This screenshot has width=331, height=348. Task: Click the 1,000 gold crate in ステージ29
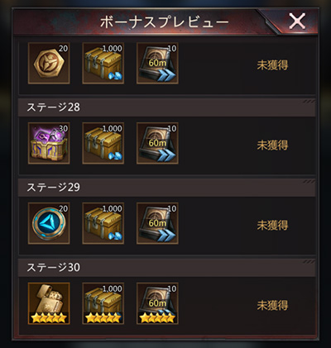[103, 223]
